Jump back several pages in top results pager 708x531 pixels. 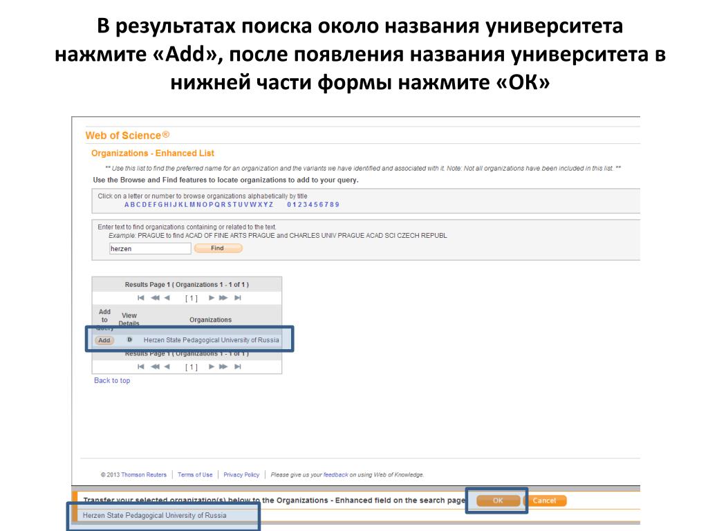pos(155,298)
